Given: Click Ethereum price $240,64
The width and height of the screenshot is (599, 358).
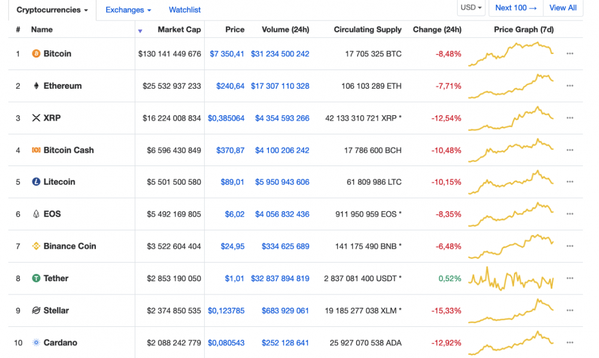Looking at the screenshot, I should pyautogui.click(x=231, y=86).
